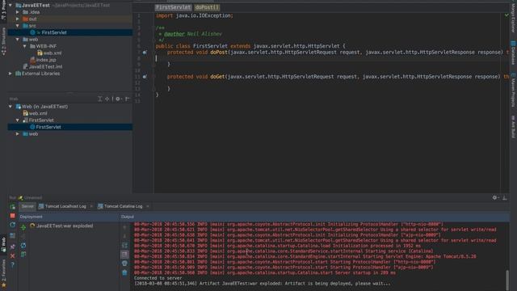Open the Ant Build tool window
The image size is (517, 291).
coord(514,126)
